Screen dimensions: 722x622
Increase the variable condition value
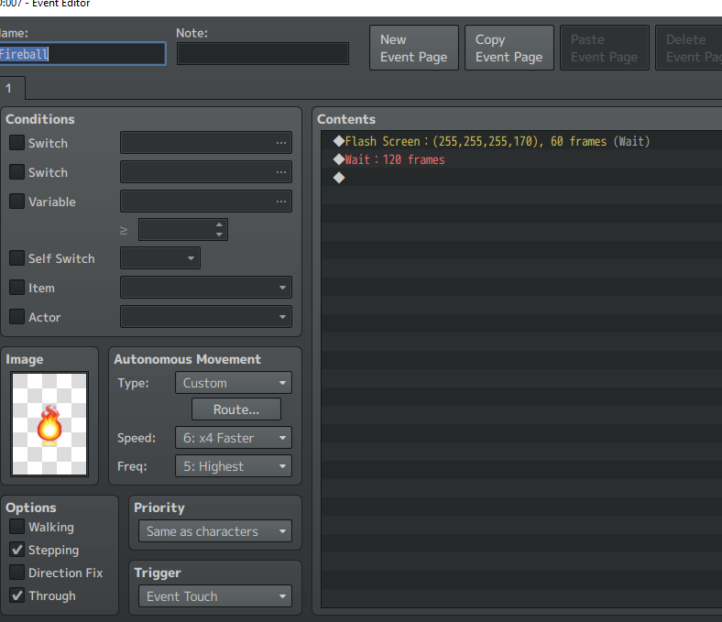(x=220, y=225)
